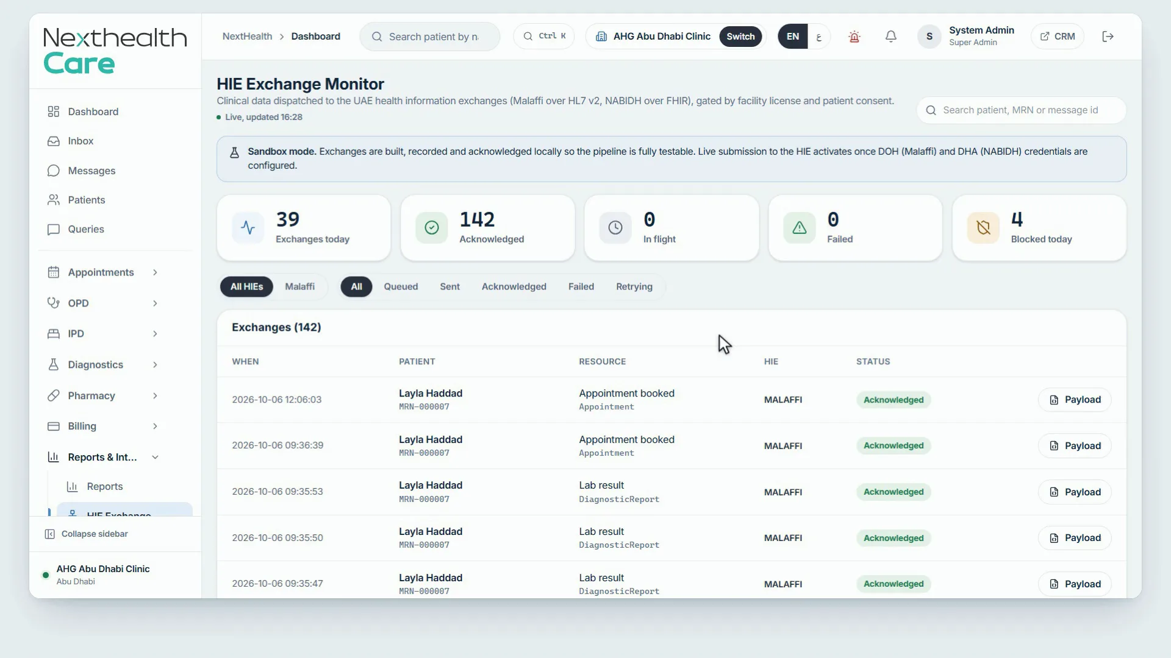Click the Switch clinic button

click(x=740, y=37)
